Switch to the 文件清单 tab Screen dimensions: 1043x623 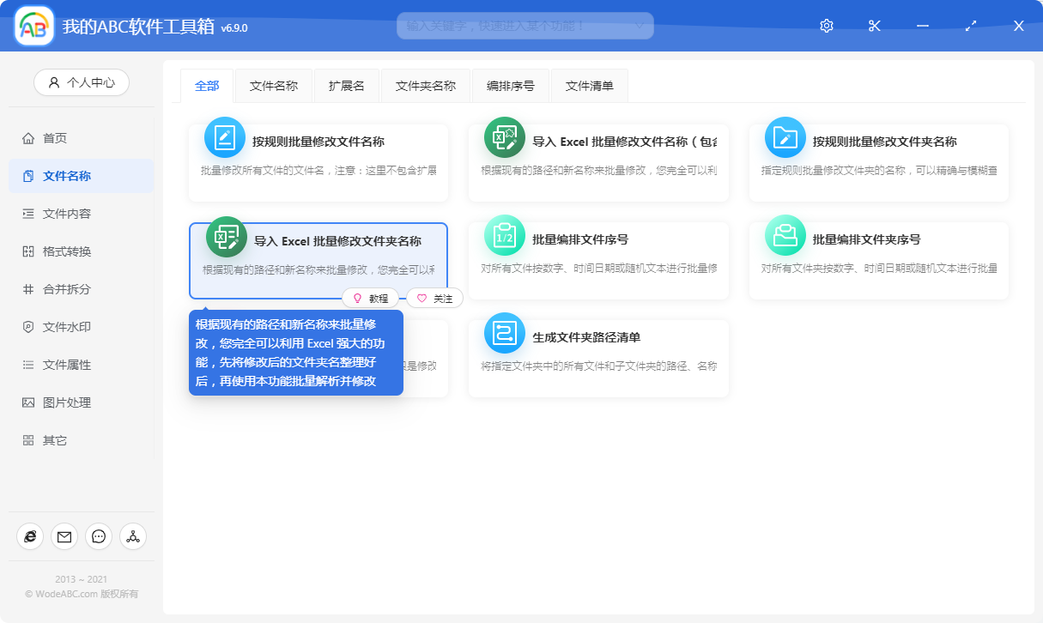point(589,85)
